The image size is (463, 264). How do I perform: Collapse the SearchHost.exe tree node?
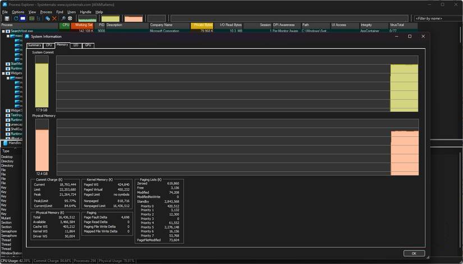(x=3, y=31)
